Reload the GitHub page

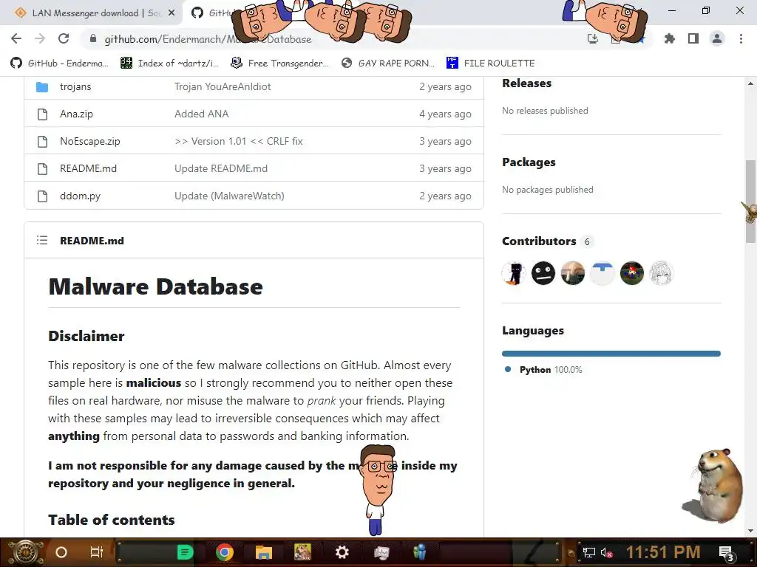pos(64,38)
